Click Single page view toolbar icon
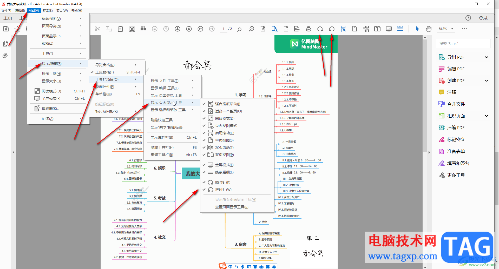The image size is (499, 269). coord(354,29)
